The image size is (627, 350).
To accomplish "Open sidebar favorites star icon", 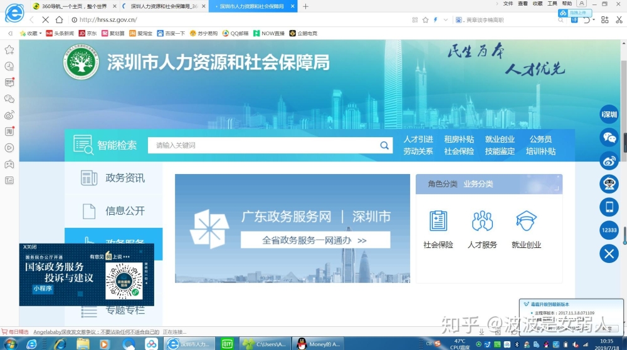I will pos(9,49).
